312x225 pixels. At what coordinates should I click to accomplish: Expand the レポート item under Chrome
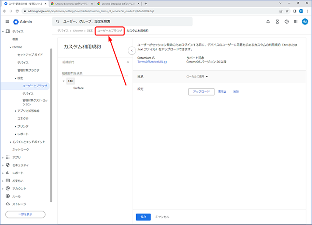point(15,134)
